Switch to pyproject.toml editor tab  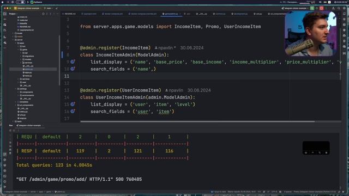click(x=89, y=14)
